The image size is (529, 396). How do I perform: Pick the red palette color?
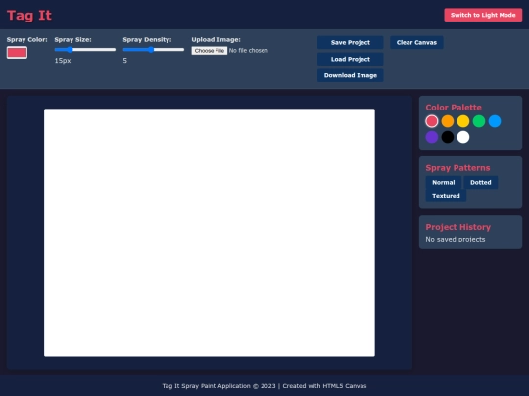click(431, 121)
